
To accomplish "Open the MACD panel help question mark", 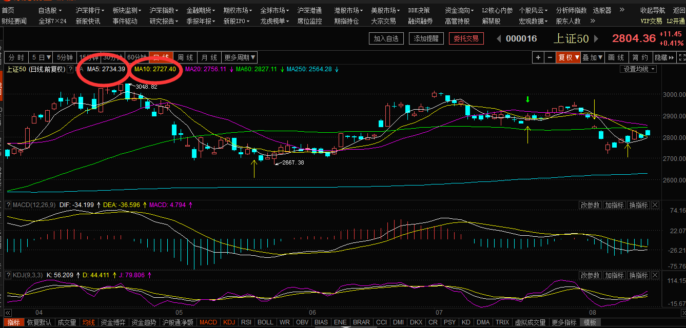I will click(x=8, y=205).
